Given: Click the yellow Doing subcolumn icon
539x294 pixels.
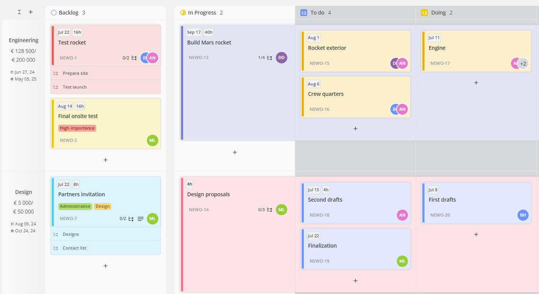Looking at the screenshot, I should tap(424, 13).
